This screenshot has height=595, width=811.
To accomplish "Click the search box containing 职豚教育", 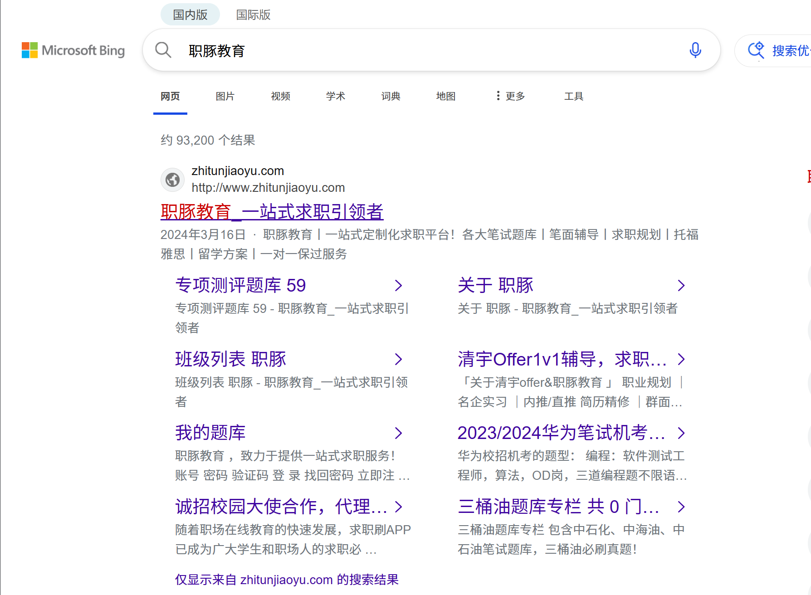I will click(x=431, y=50).
